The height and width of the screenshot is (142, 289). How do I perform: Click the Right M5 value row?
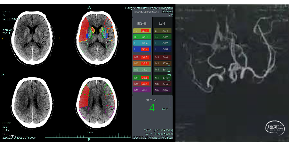(142, 84)
